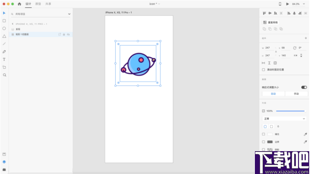The width and height of the screenshot is (310, 174).
Task: Pick fill color with eyedropper
Action: tap(305, 134)
